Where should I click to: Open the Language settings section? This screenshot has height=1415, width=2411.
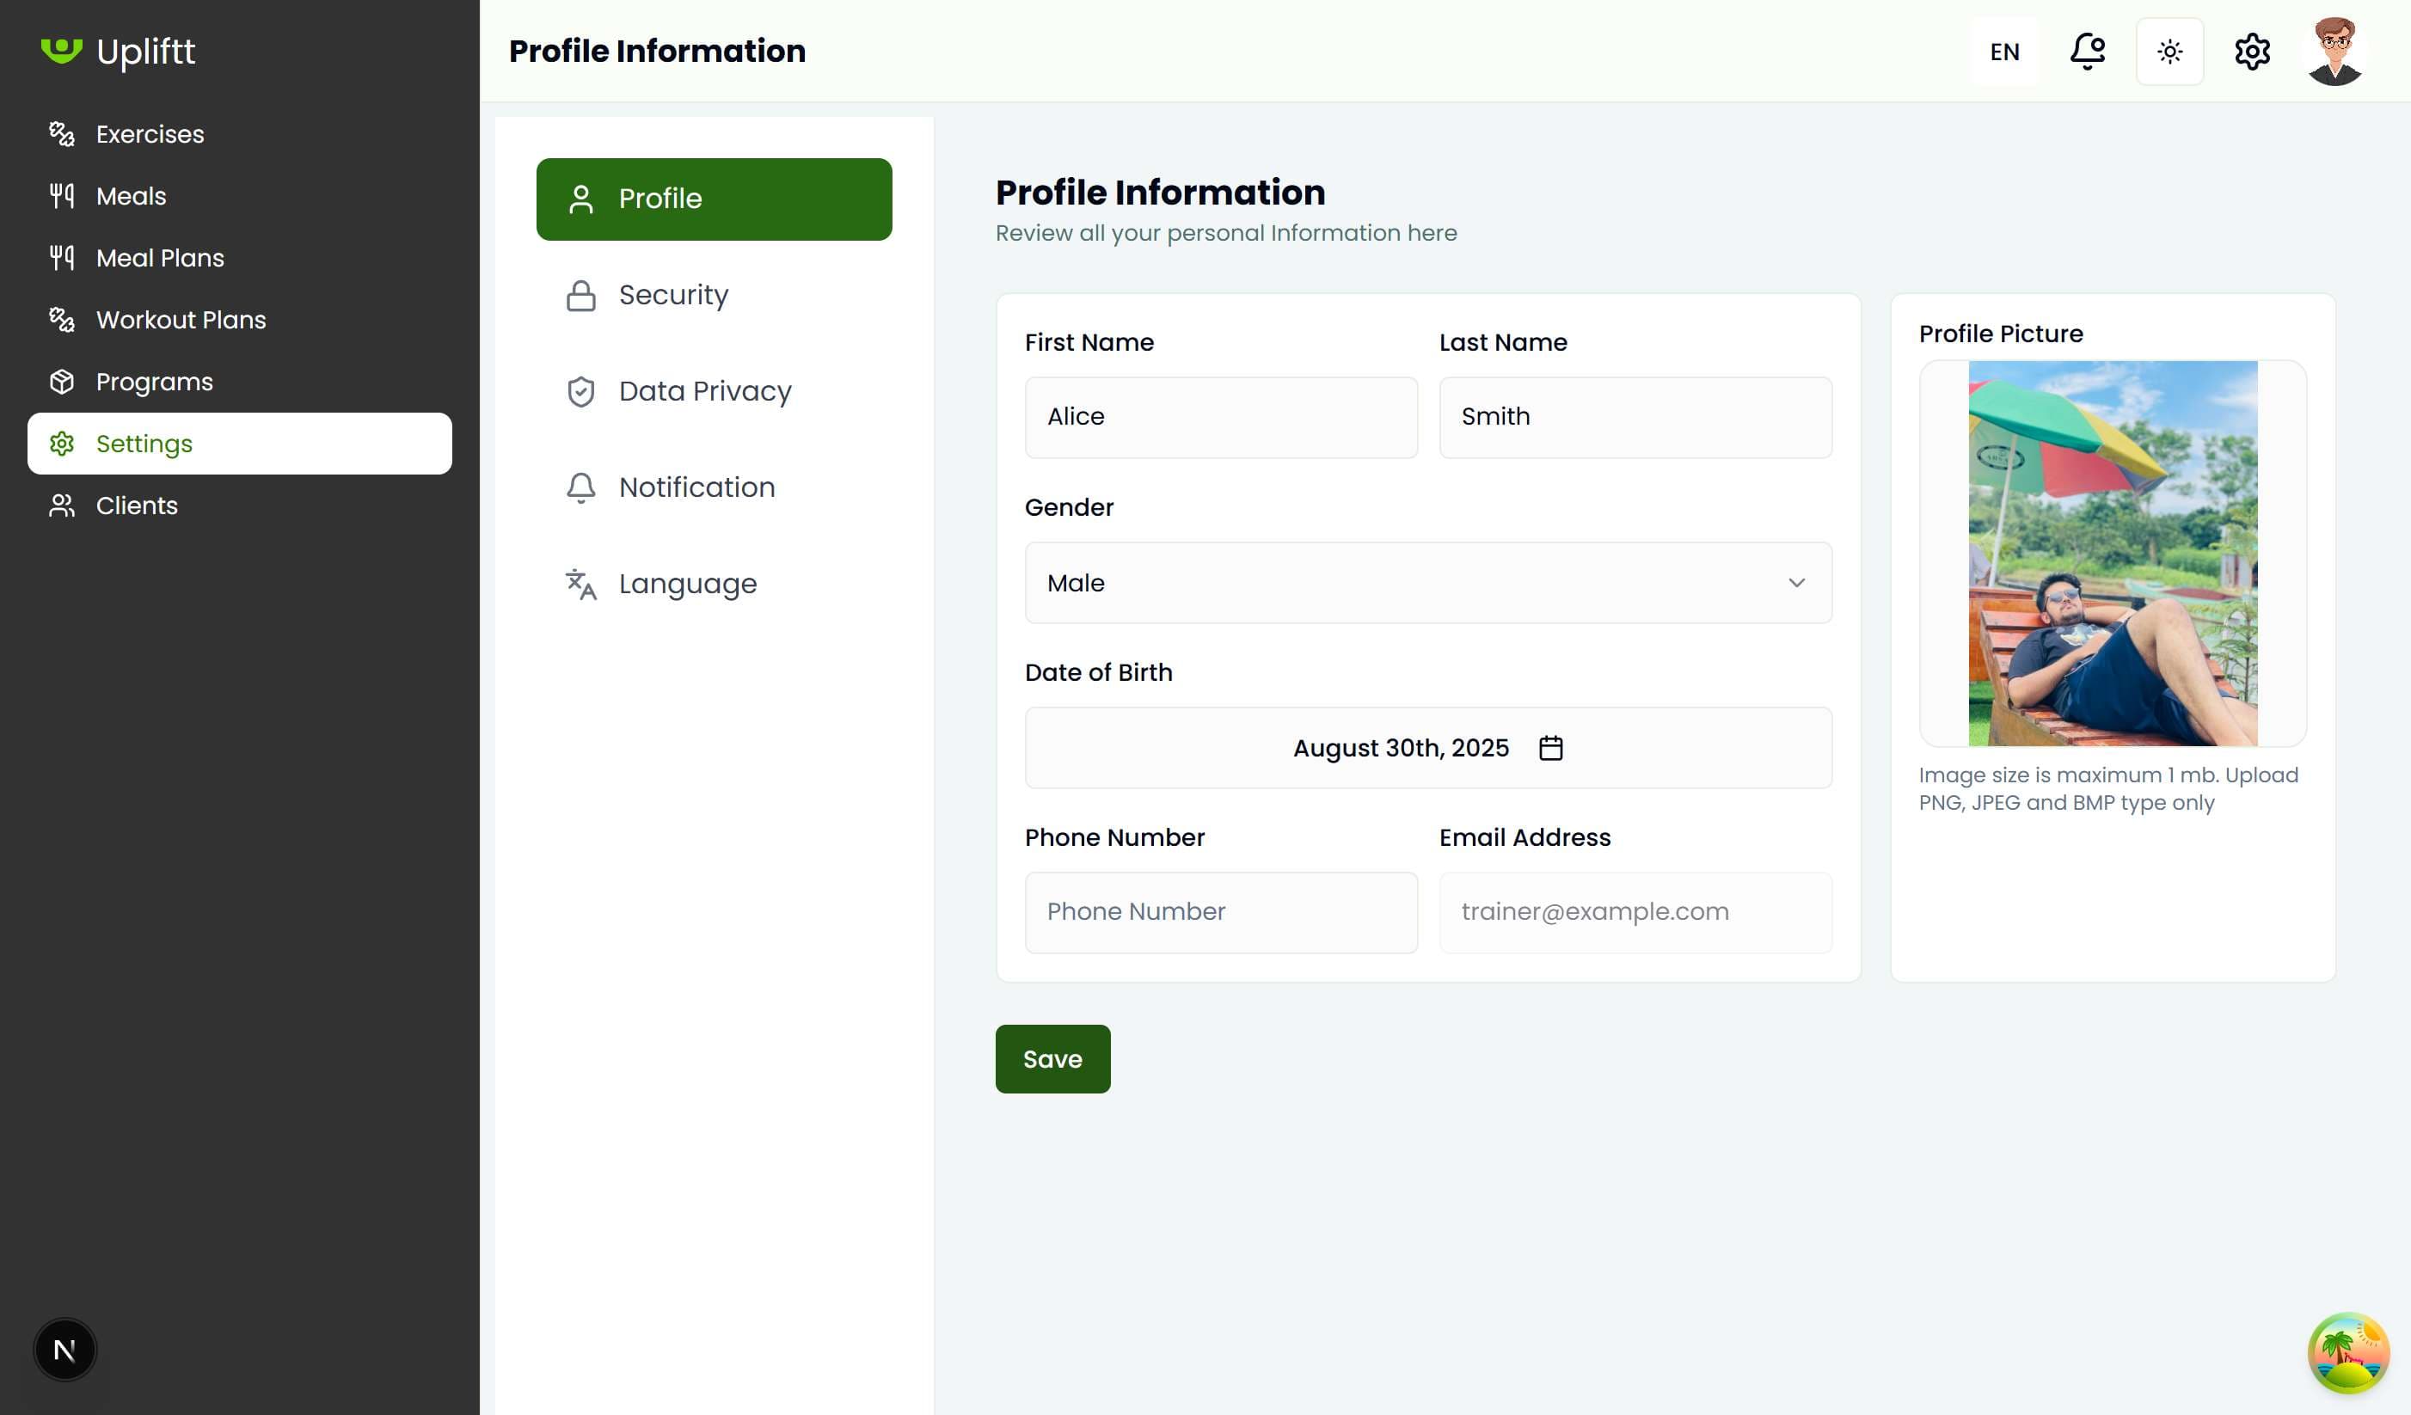[686, 583]
